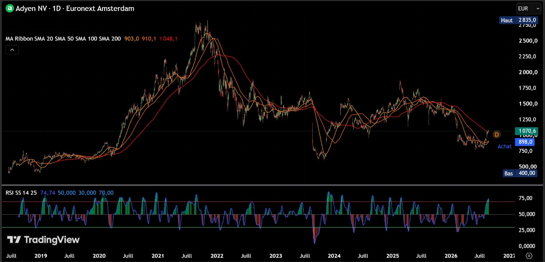Click the 2019 label on time axis

click(41, 256)
